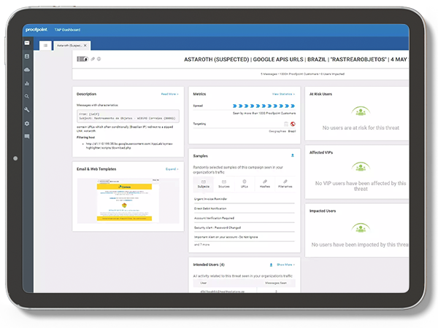This screenshot has height=328, width=438.
Task: Open the TAP Dashboard link
Action: coord(67,30)
